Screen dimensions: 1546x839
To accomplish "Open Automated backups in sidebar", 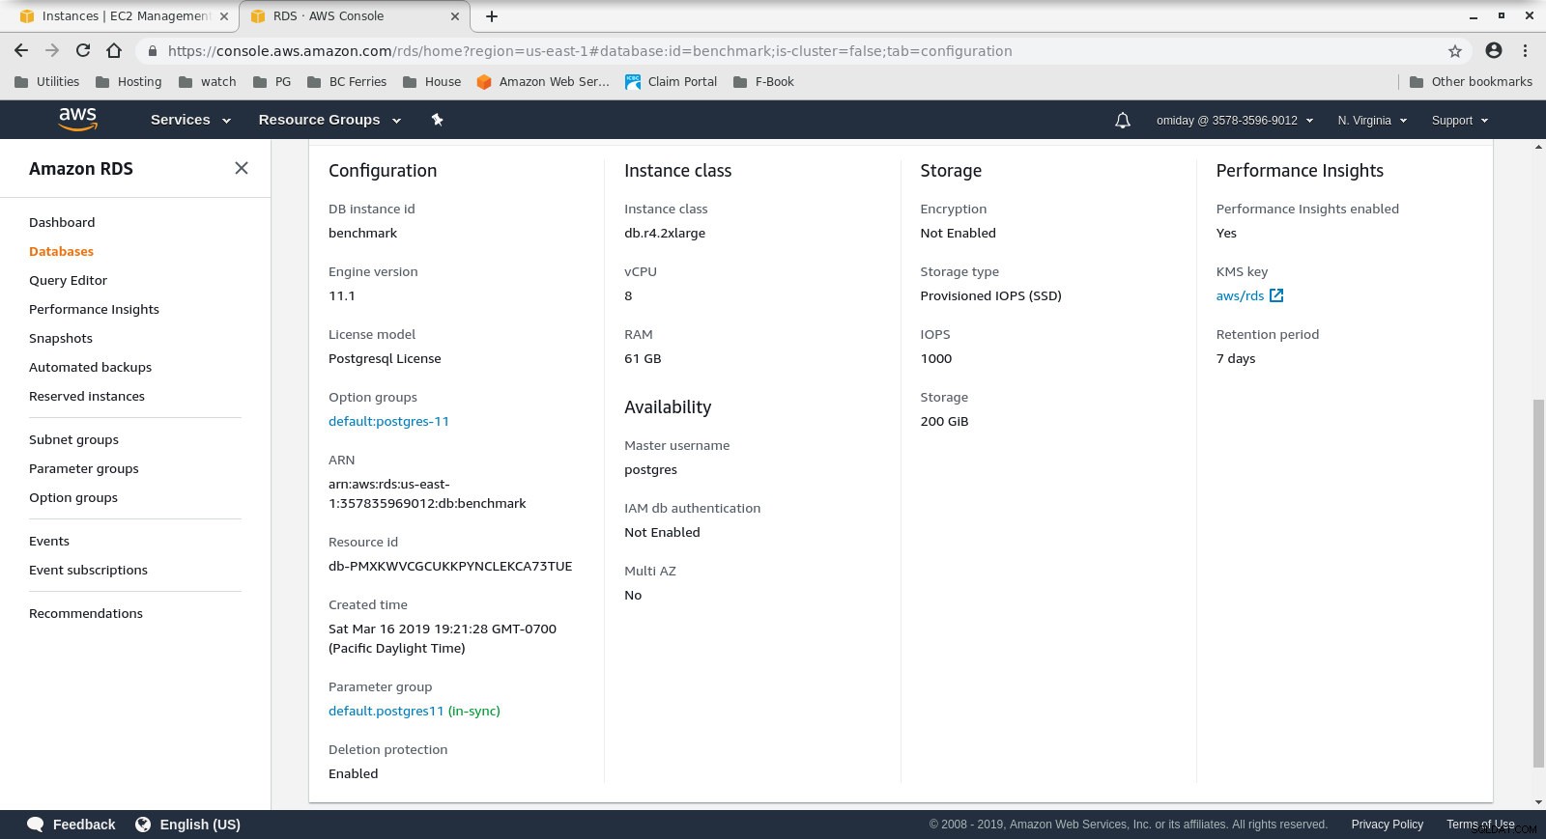I will (90, 367).
